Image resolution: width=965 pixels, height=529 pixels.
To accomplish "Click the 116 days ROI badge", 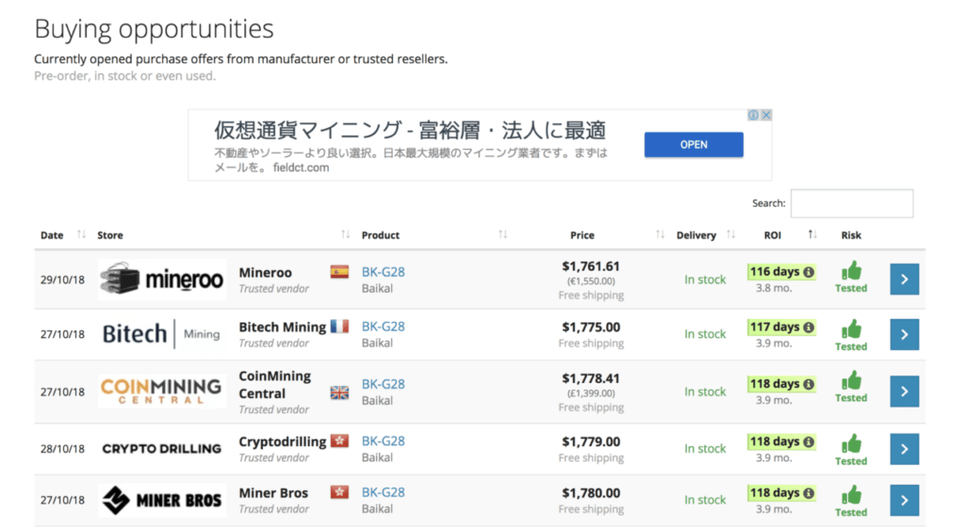I will 781,272.
